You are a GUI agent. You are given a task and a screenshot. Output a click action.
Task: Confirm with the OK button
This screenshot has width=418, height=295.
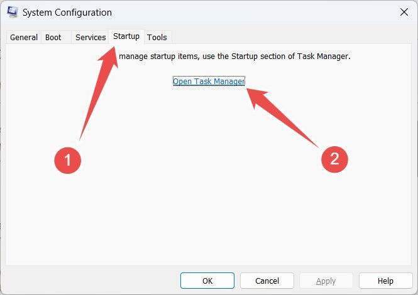coord(207,281)
